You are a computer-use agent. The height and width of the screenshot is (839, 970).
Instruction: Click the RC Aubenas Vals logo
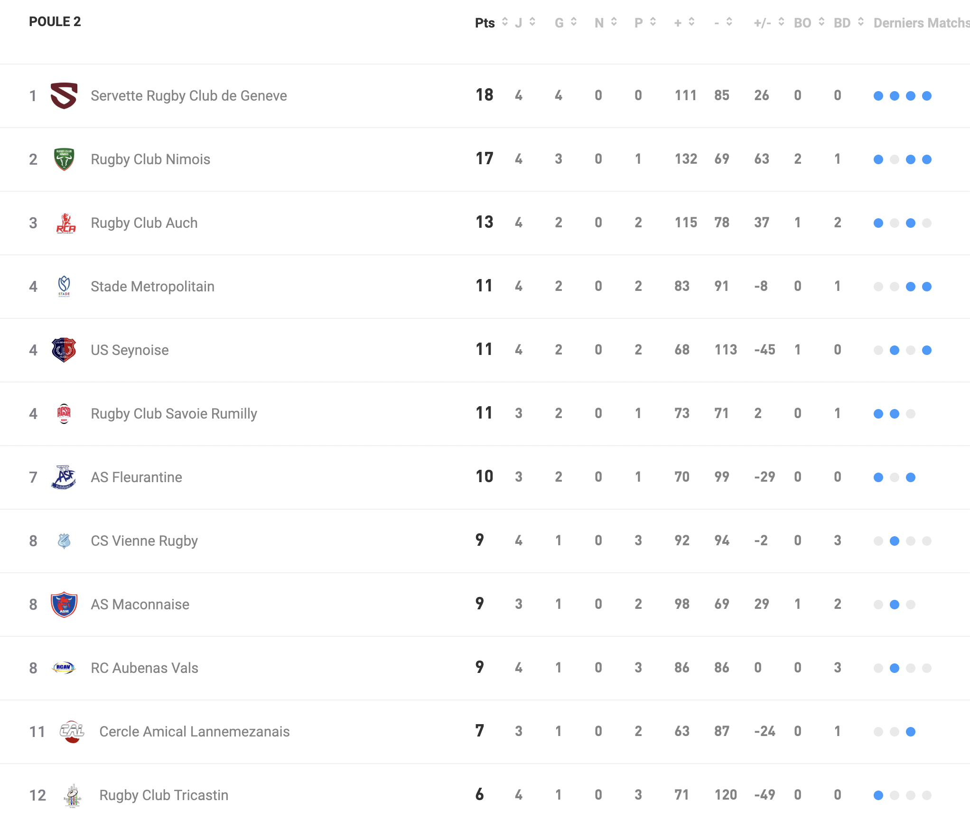click(x=64, y=667)
